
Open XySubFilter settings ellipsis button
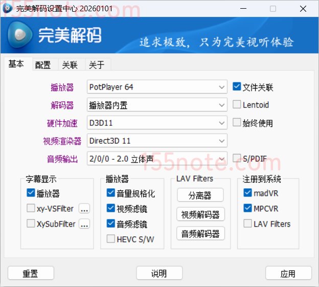[84, 224]
